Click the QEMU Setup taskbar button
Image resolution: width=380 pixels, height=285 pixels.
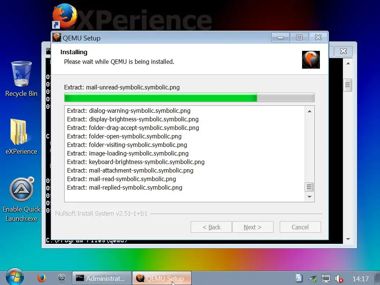coord(162,278)
